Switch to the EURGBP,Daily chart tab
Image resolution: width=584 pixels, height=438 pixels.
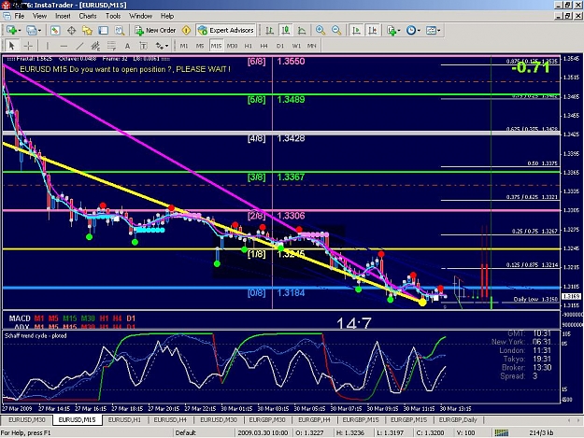coord(458,419)
